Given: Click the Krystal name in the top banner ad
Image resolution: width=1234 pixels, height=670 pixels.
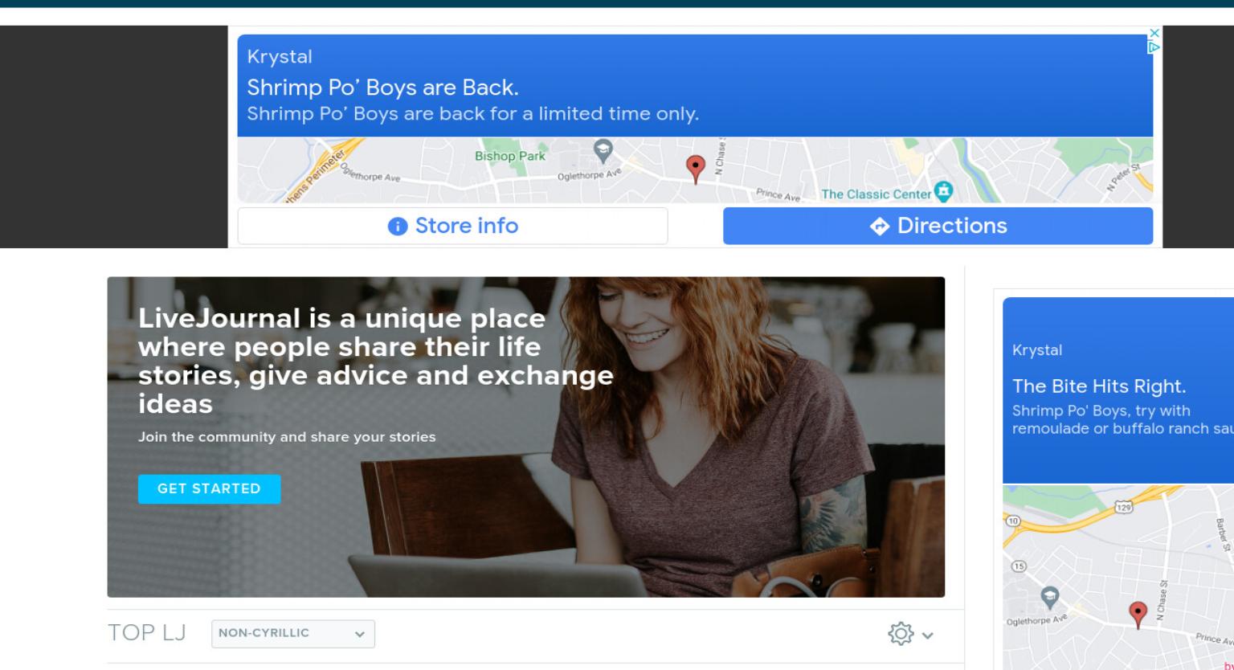Looking at the screenshot, I should (280, 57).
